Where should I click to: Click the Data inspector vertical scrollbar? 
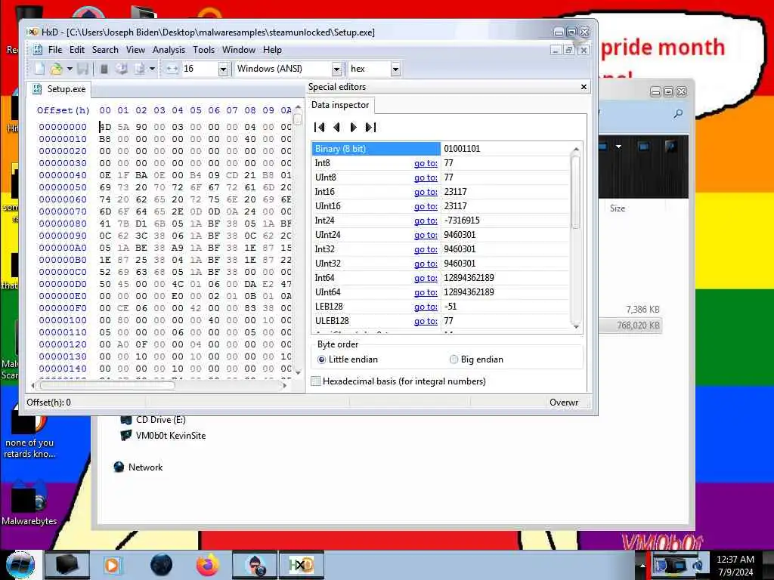point(575,236)
